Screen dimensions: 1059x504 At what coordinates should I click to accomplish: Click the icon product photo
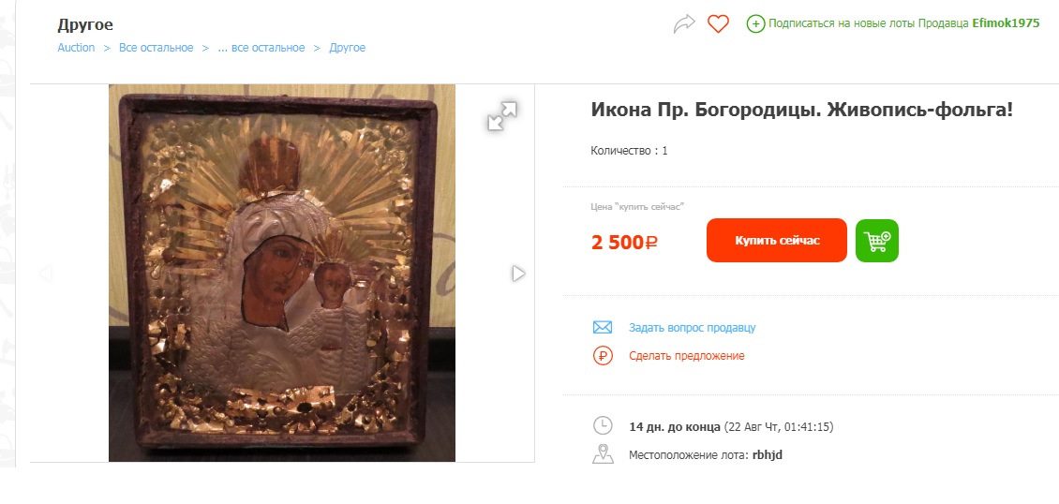(x=281, y=274)
